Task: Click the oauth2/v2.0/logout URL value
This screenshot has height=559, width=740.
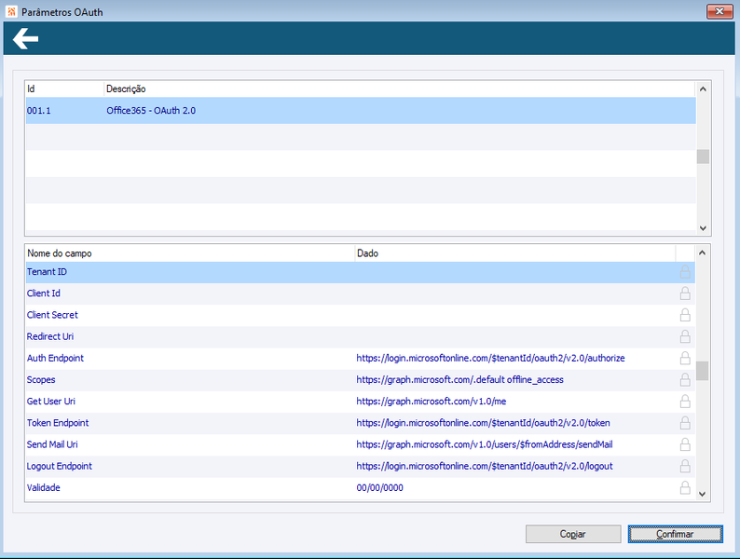Action: coord(485,466)
